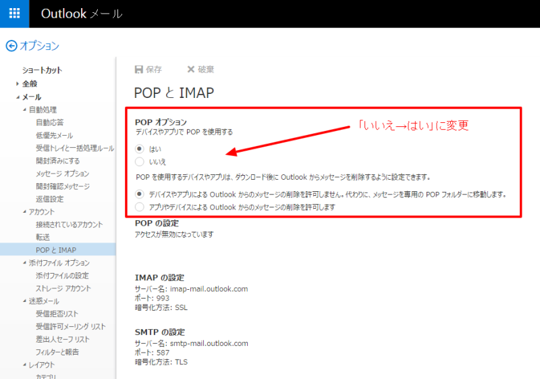540x379 pixels.
Task: Open ストレージ アカウント
Action: point(63,288)
